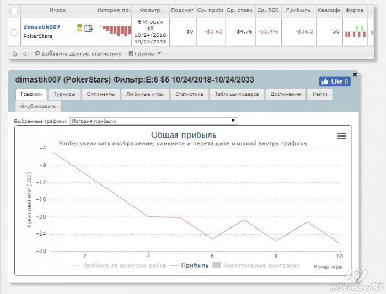Open the История прибыли chart selector
This screenshot has width=386, height=294.
[154, 121]
